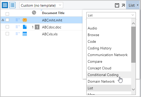Choose Concept Cloud from the list
The height and width of the screenshot is (97, 141).
tap(109, 68)
